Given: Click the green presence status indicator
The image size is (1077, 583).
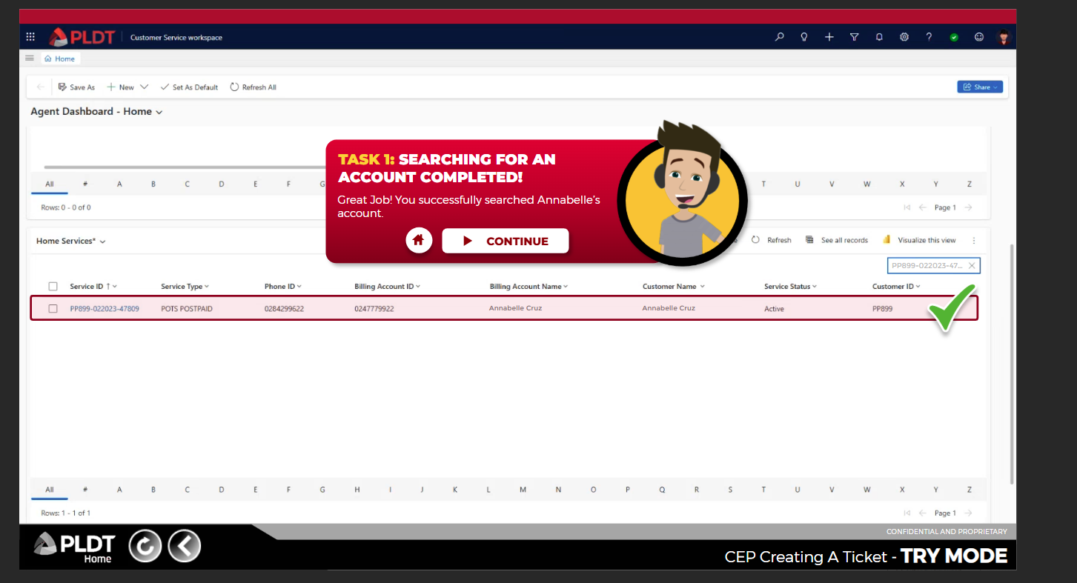Looking at the screenshot, I should 954,37.
